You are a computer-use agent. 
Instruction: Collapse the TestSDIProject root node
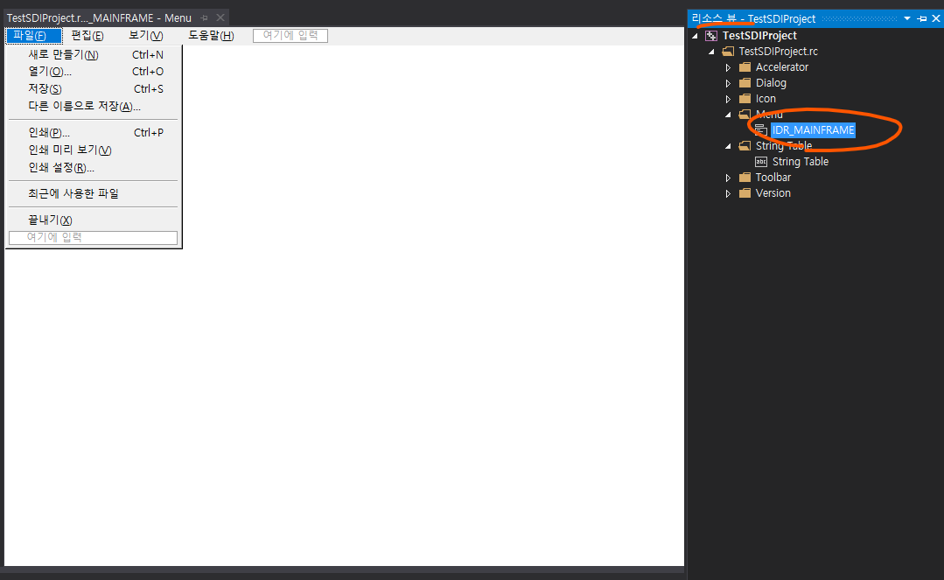pyautogui.click(x=696, y=36)
